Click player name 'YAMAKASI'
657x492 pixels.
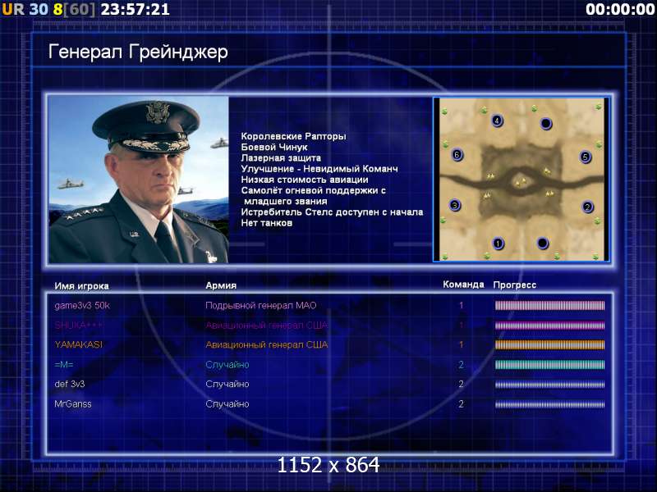click(78, 344)
